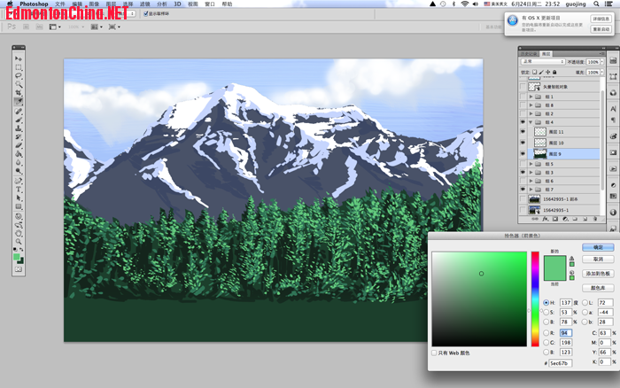Image resolution: width=620 pixels, height=388 pixels.
Task: Click the out-of-gamut warning triangle icon
Action: coord(572,256)
